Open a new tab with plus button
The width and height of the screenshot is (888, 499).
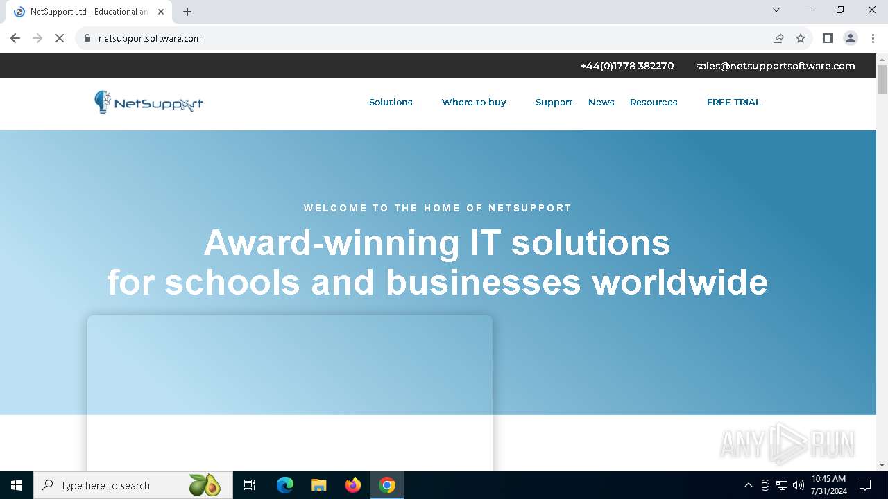pyautogui.click(x=187, y=12)
